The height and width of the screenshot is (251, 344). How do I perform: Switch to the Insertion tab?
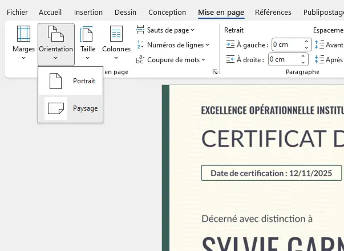point(88,13)
